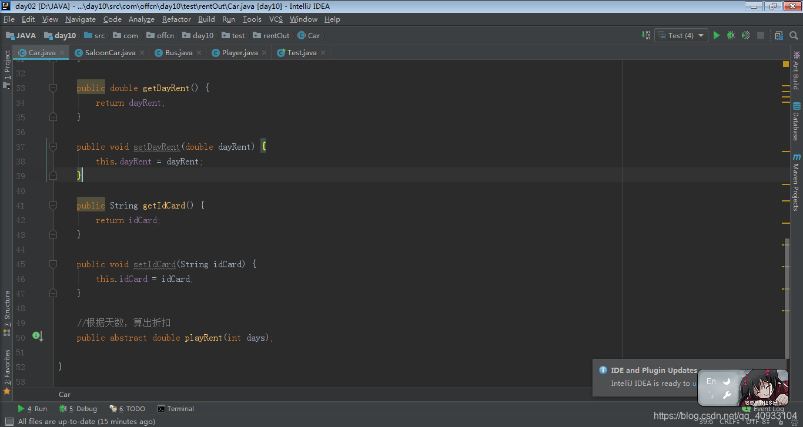The width and height of the screenshot is (803, 427).
Task: Click JAVA breadcrumb in navigation bar
Action: (x=21, y=35)
